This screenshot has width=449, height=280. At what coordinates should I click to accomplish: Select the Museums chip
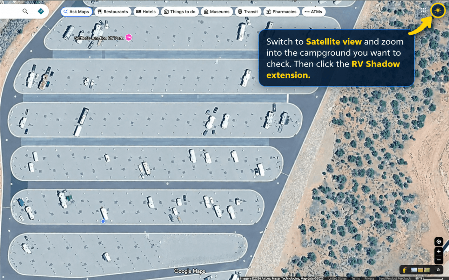click(217, 12)
